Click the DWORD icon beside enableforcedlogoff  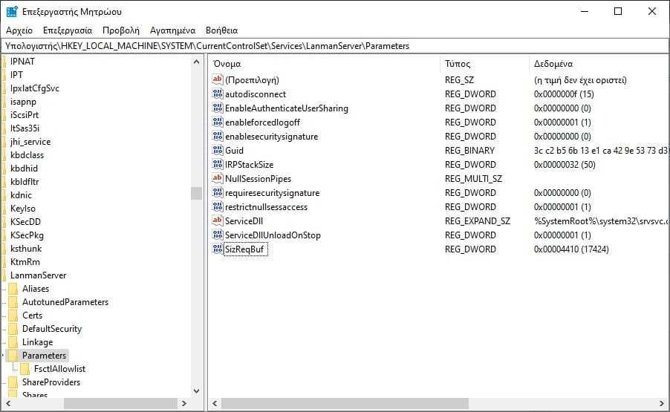(218, 122)
